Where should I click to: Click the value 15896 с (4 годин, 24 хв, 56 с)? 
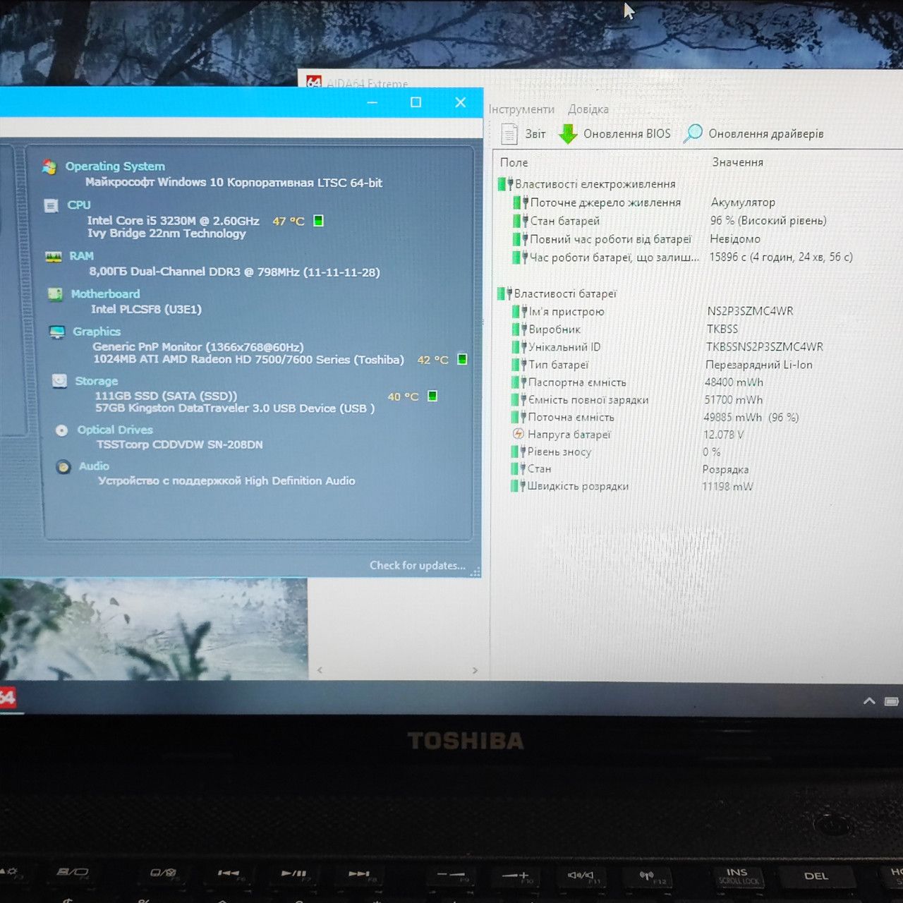pyautogui.click(x=781, y=257)
